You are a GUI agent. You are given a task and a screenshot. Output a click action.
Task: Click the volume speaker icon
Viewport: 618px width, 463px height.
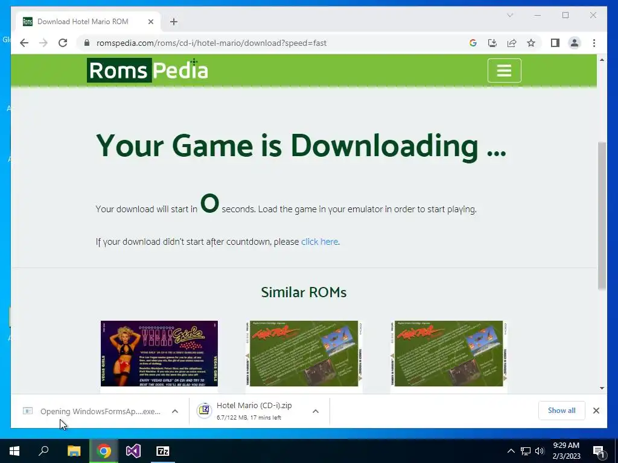[540, 451]
